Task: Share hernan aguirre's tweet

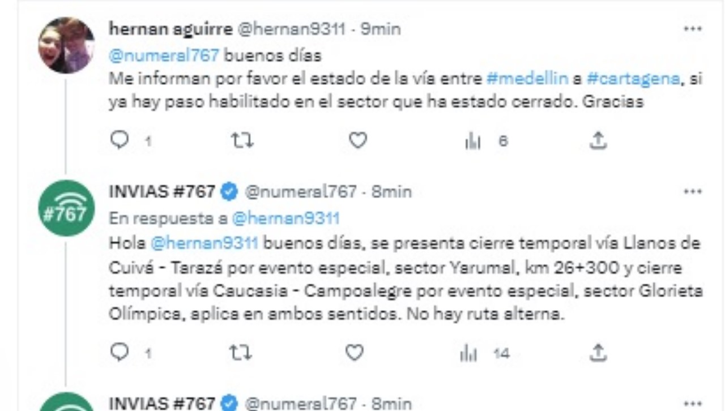Action: [x=598, y=140]
